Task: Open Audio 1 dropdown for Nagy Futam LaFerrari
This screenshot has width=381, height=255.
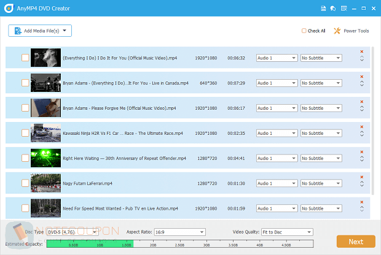Action: click(277, 183)
